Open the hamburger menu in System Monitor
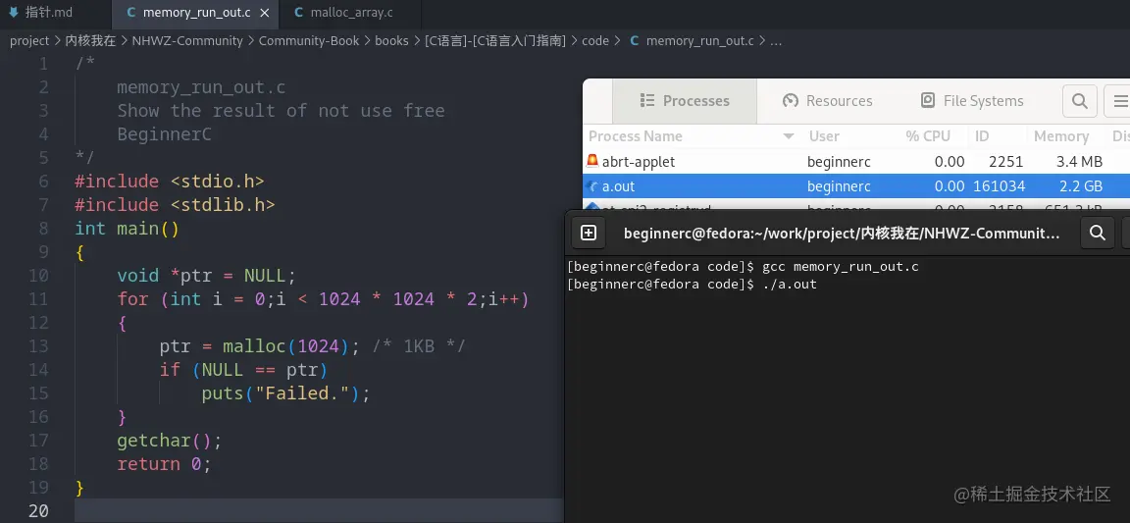 pyautogui.click(x=1120, y=101)
